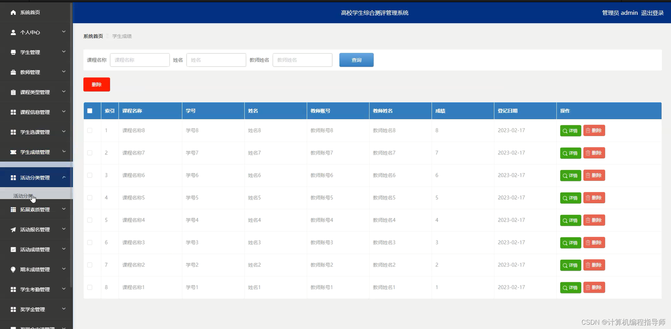671x329 pixels.
Task: Click the 教师姓名 search input field
Action: 302,60
